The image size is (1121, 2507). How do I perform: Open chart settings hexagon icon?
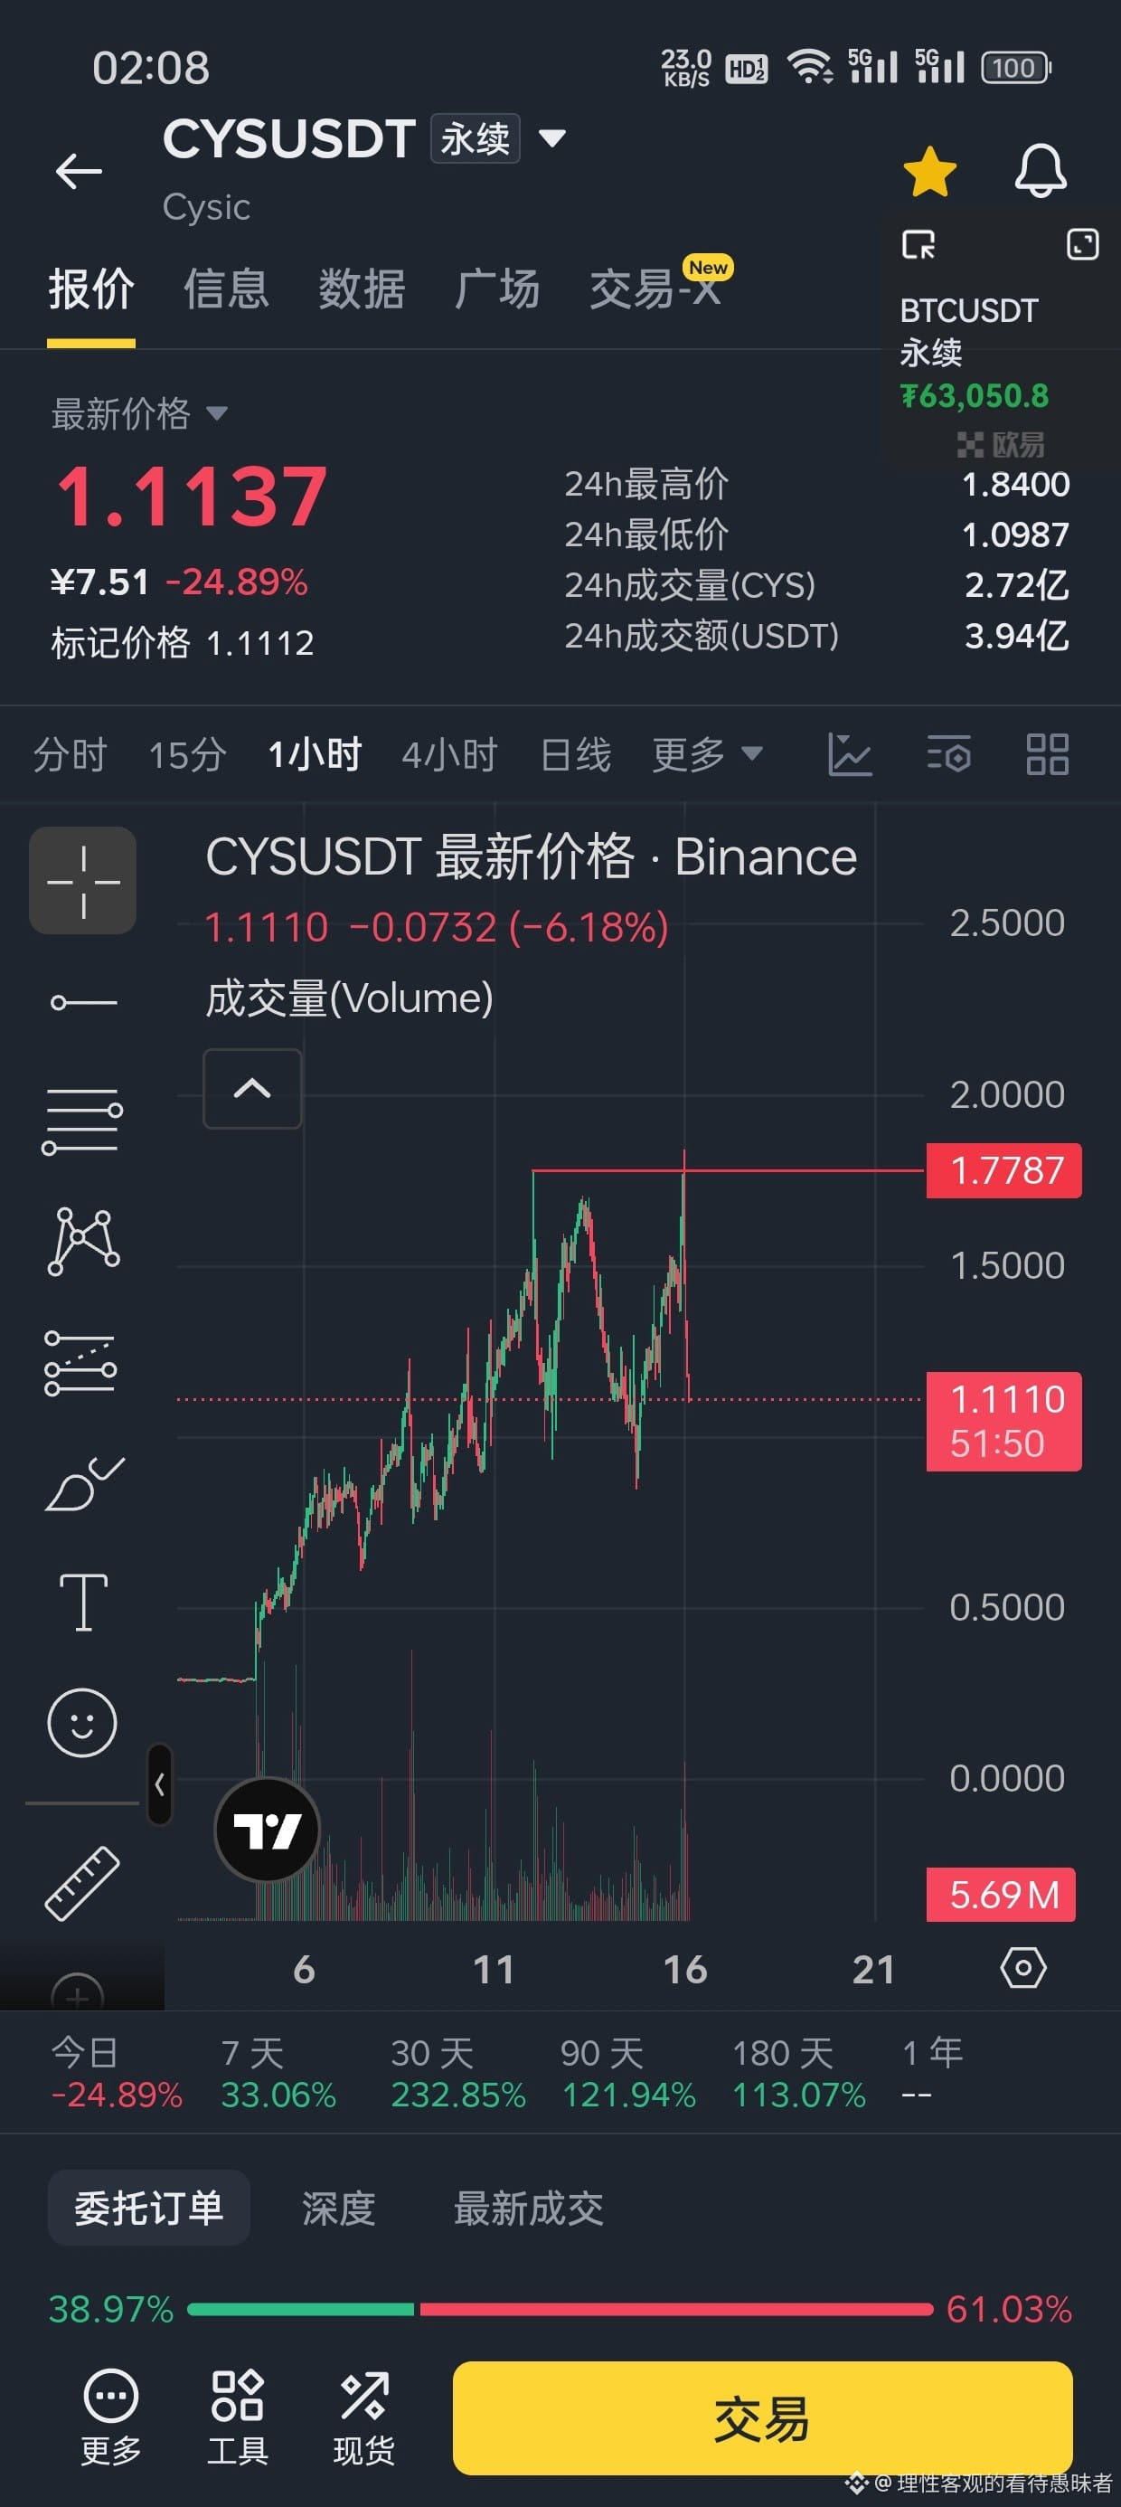[x=1022, y=1968]
